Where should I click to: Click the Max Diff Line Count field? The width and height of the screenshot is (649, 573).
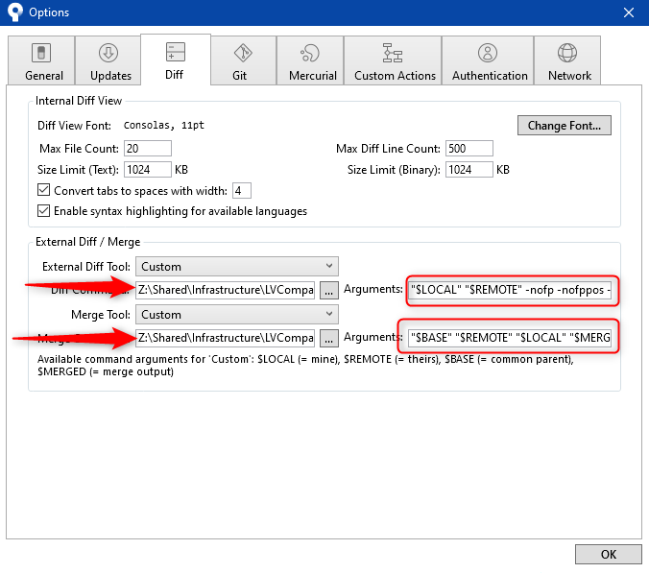pos(469,149)
